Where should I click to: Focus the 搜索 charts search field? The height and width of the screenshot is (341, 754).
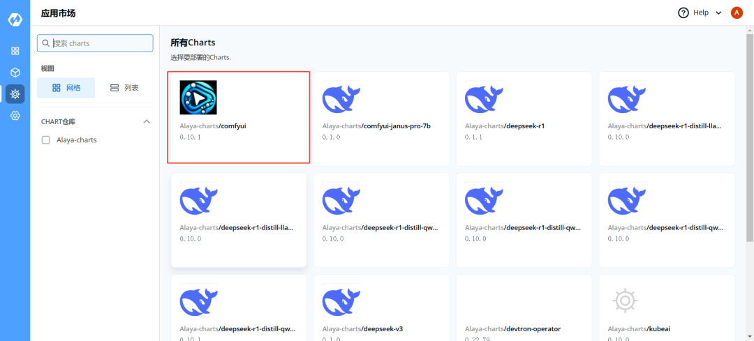point(95,43)
